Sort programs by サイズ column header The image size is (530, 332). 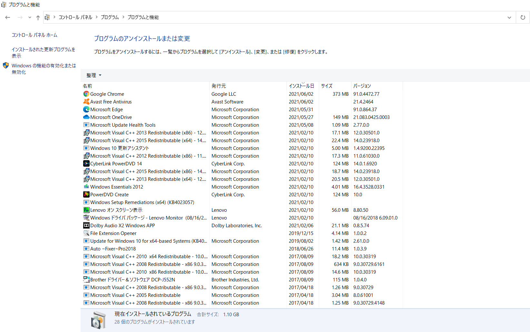click(x=327, y=86)
